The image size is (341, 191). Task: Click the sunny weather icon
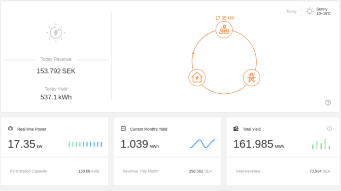[310, 11]
